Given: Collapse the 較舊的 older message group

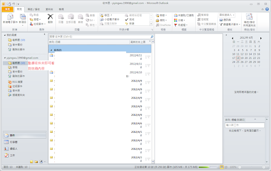Looking at the screenshot, I should tap(51, 50).
